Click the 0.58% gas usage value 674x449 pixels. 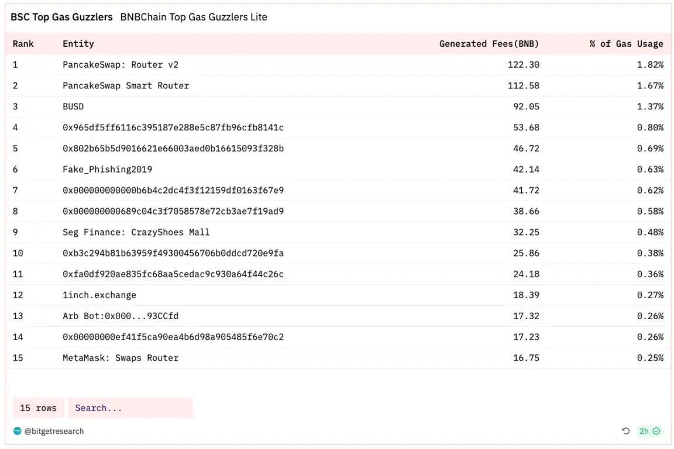650,212
